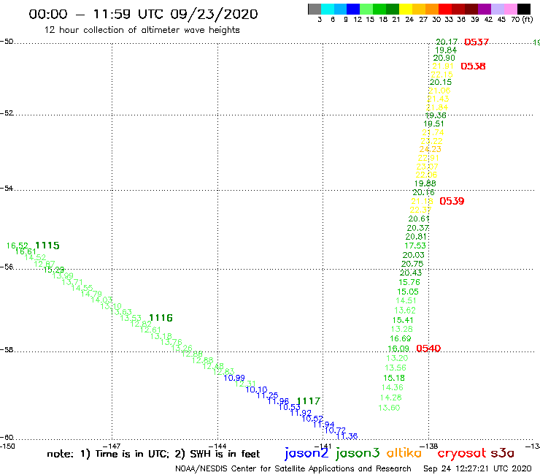Select the bright red legend swatch
Image resolution: width=540 pixels, height=475 pixels.
tap(445, 9)
